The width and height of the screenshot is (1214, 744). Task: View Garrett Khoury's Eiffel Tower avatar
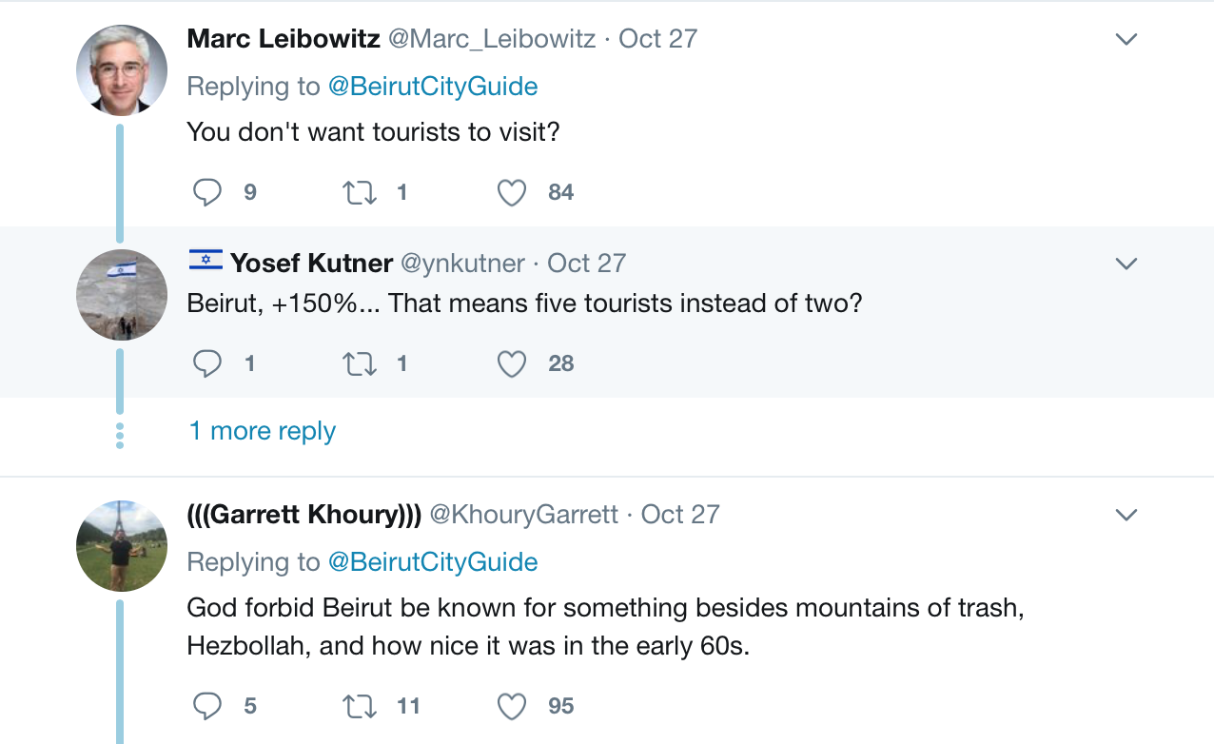point(121,545)
